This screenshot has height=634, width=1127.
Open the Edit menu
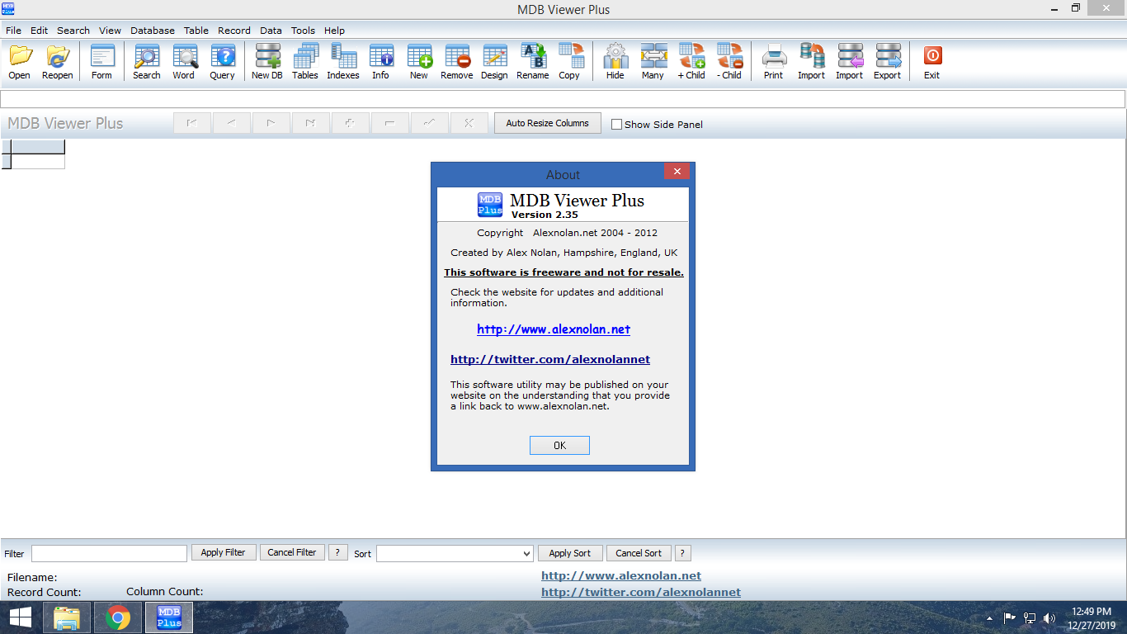tap(40, 31)
